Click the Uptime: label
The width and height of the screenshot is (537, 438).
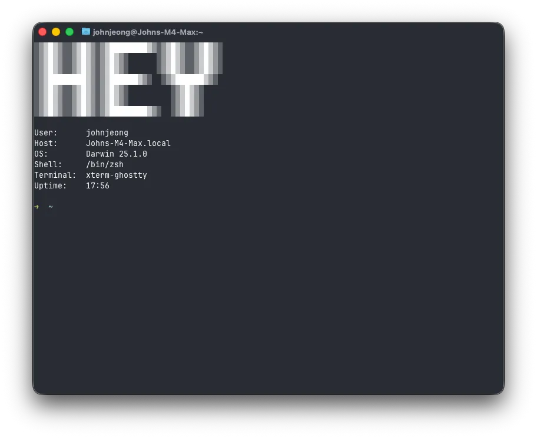[51, 186]
